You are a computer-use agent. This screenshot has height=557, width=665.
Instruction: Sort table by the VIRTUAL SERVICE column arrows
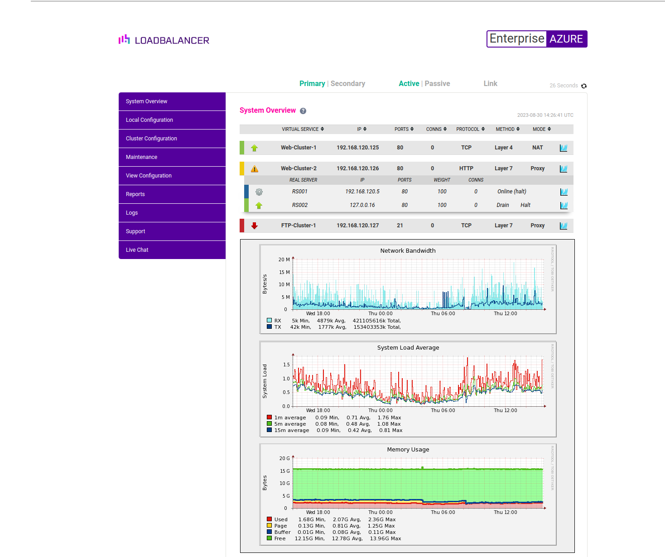pyautogui.click(x=322, y=129)
